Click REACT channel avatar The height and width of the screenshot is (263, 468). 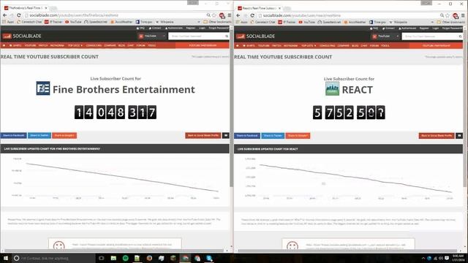click(332, 88)
